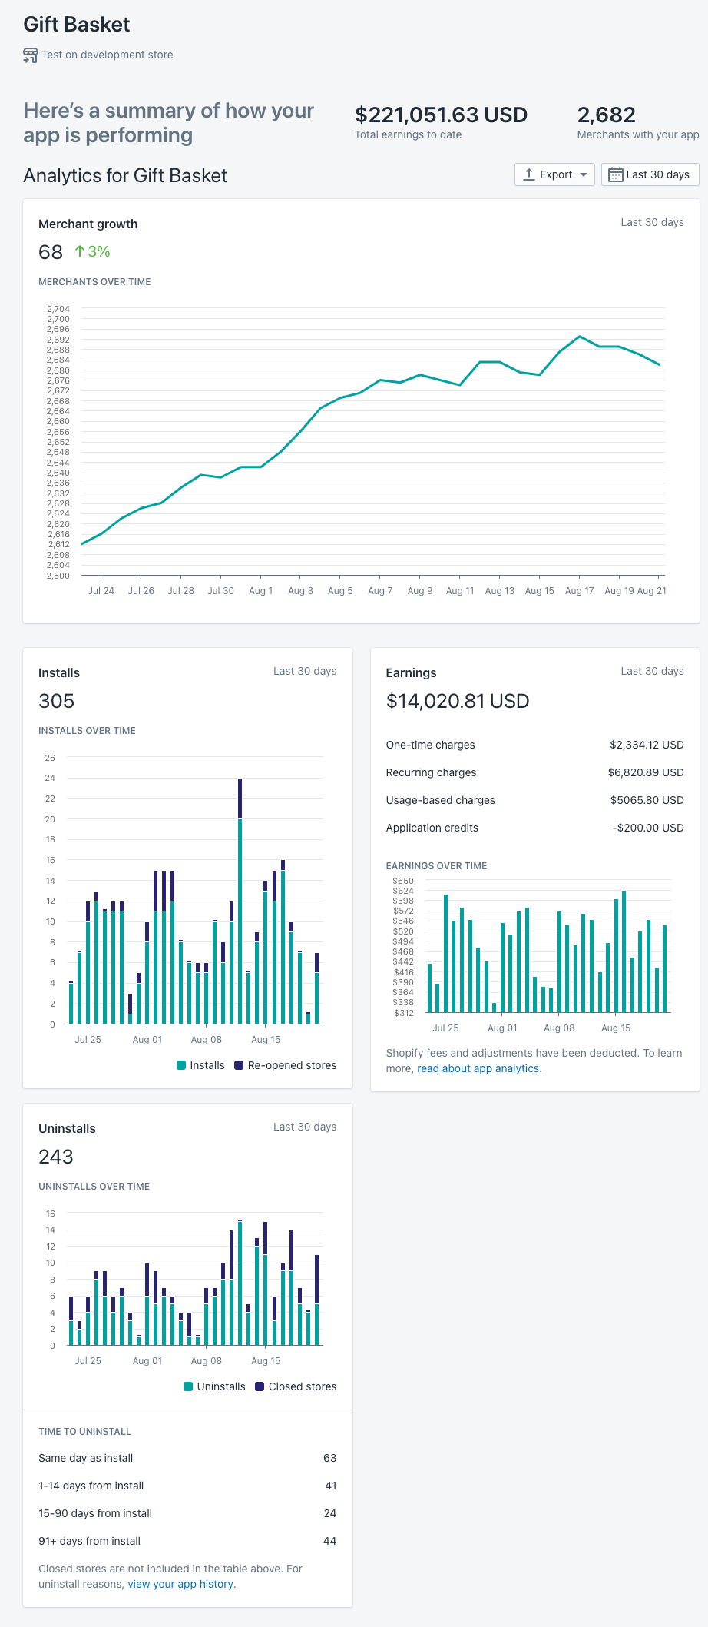Click the 15-90 days from install row
Screen dimensions: 708x1627
coord(187,1513)
